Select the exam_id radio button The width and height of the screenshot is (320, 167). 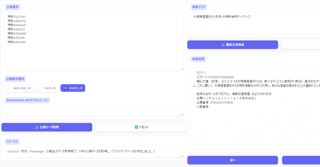pos(66,88)
